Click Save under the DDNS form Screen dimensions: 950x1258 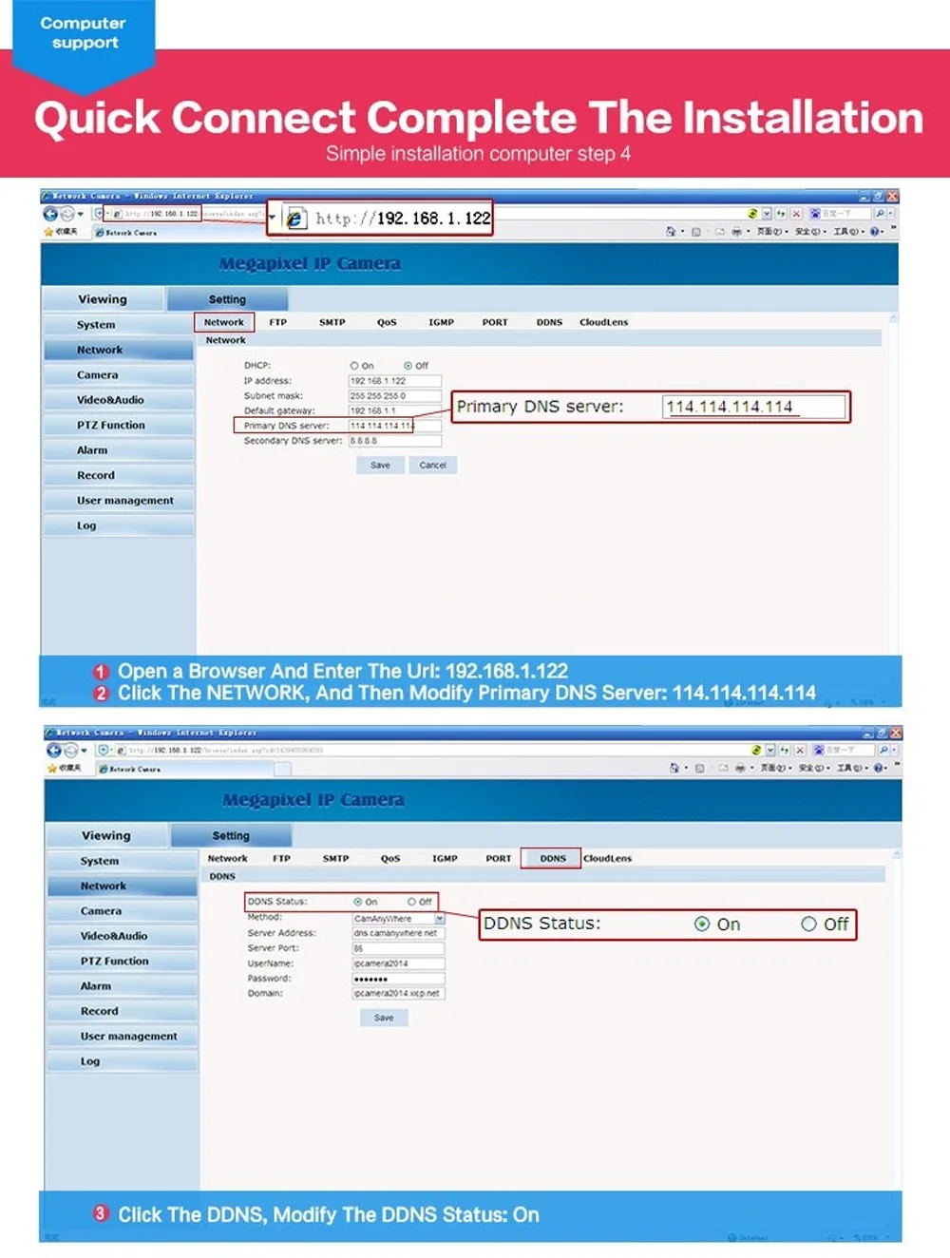click(384, 1018)
